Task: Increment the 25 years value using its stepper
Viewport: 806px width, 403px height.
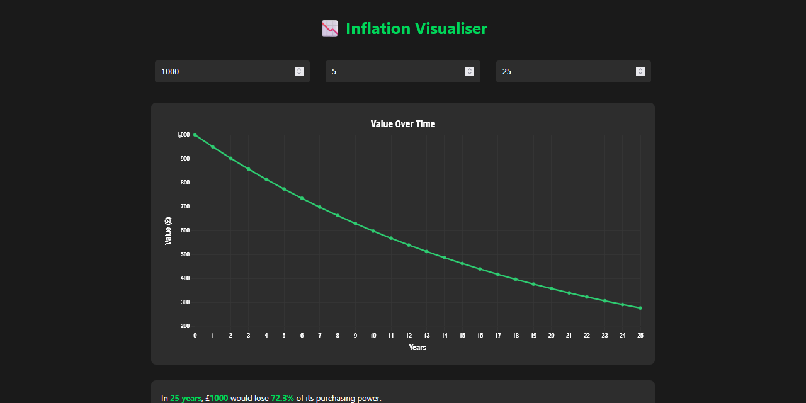Action: tap(640, 69)
